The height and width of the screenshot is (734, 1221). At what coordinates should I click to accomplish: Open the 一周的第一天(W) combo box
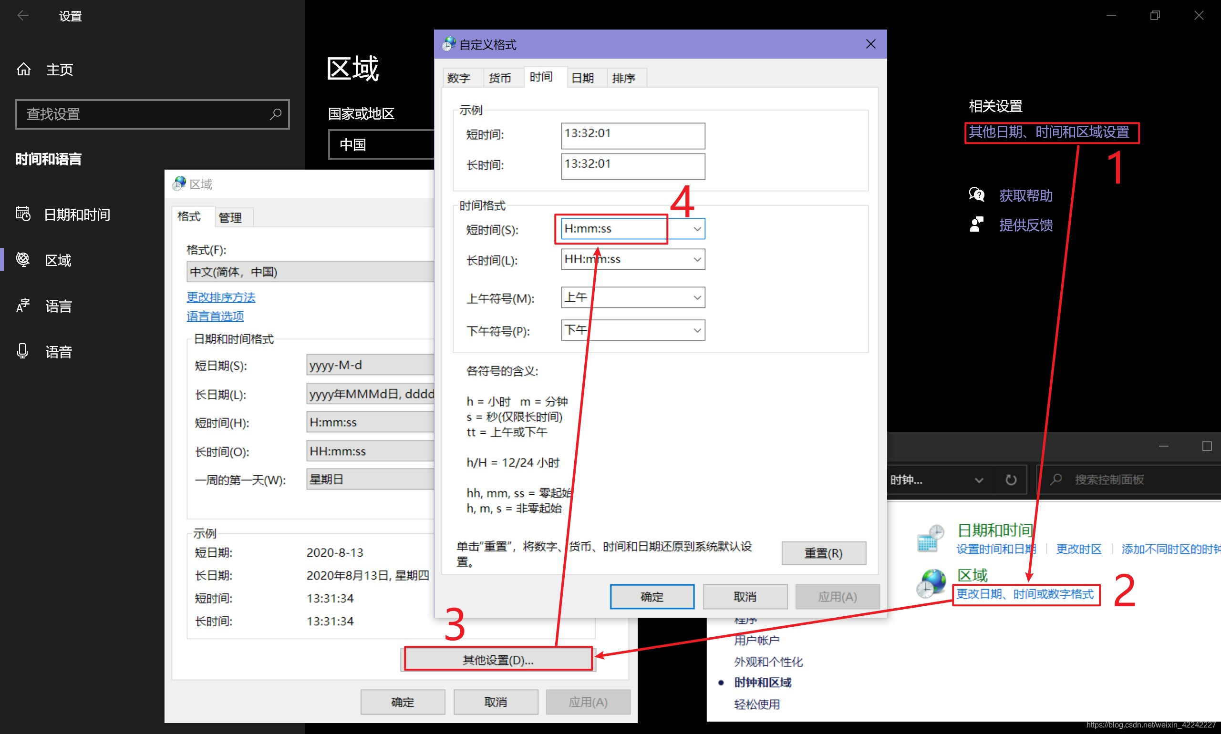[371, 479]
